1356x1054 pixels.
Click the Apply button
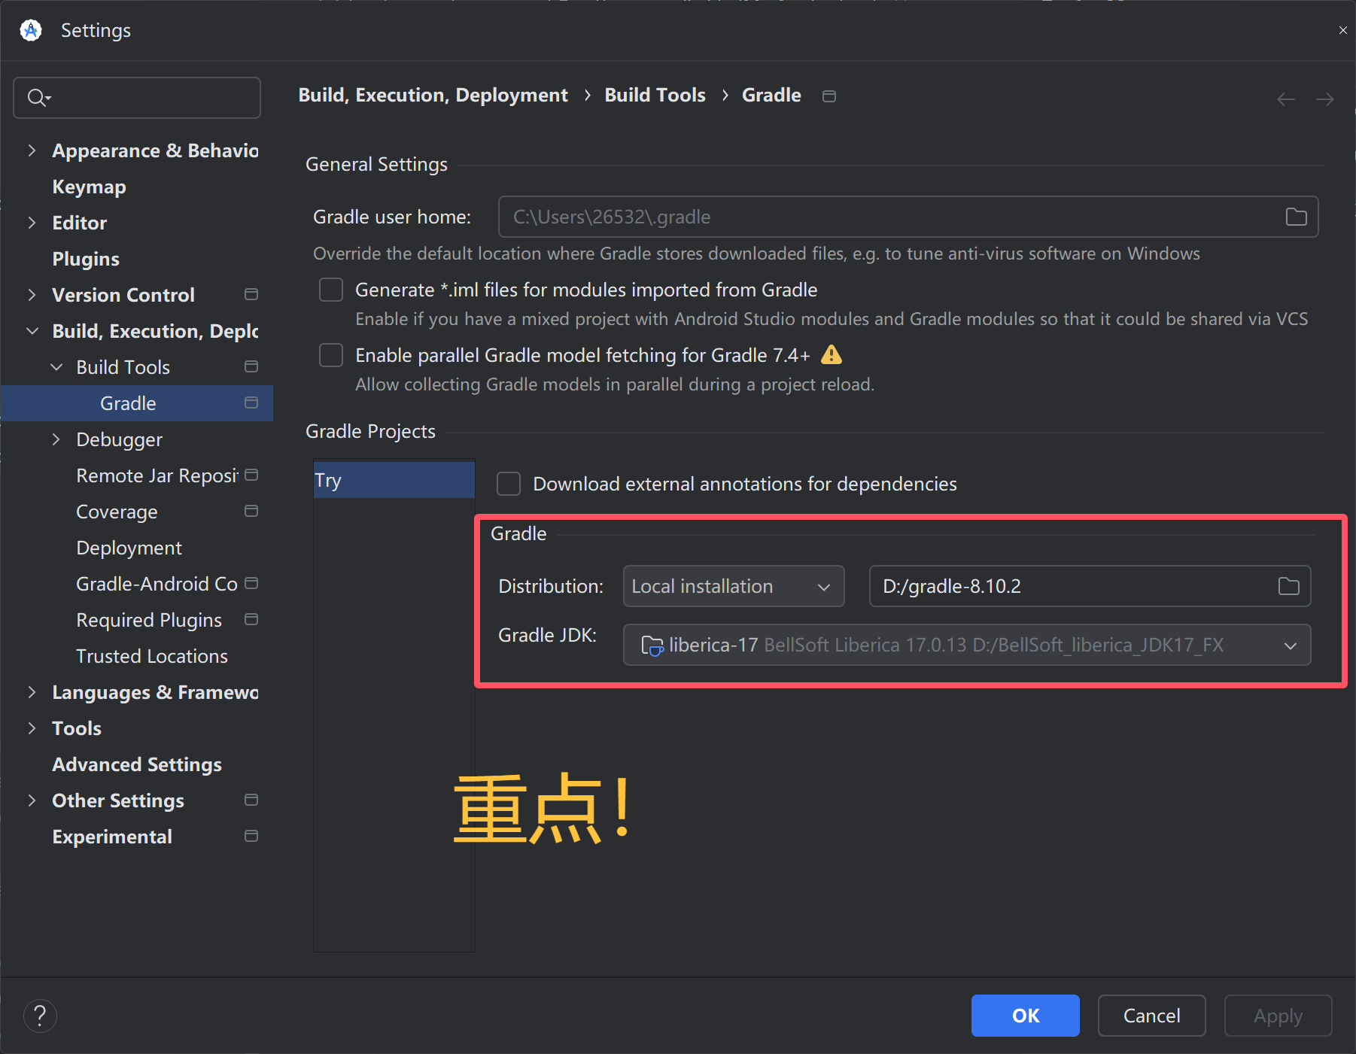tap(1278, 1016)
